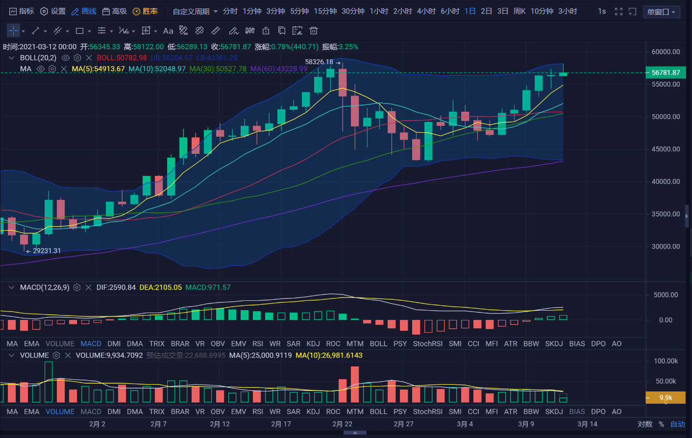Select the trend line drawing tool

35,31
